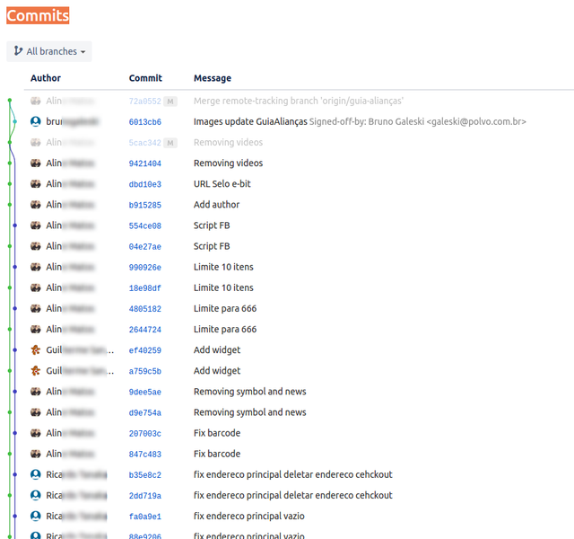The width and height of the screenshot is (574, 539).
Task: Select message 'URL Selo e-bit'
Action: 222,183
